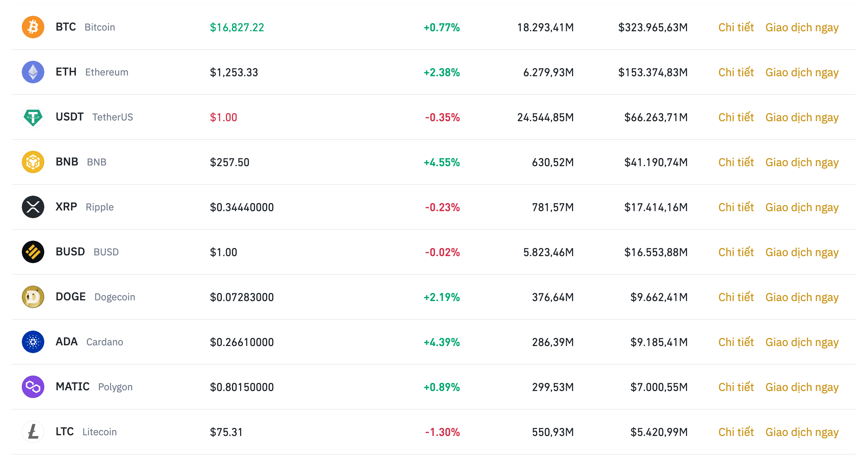Select the ETH ticker symbol
Image resolution: width=860 pixels, height=456 pixels.
(66, 72)
